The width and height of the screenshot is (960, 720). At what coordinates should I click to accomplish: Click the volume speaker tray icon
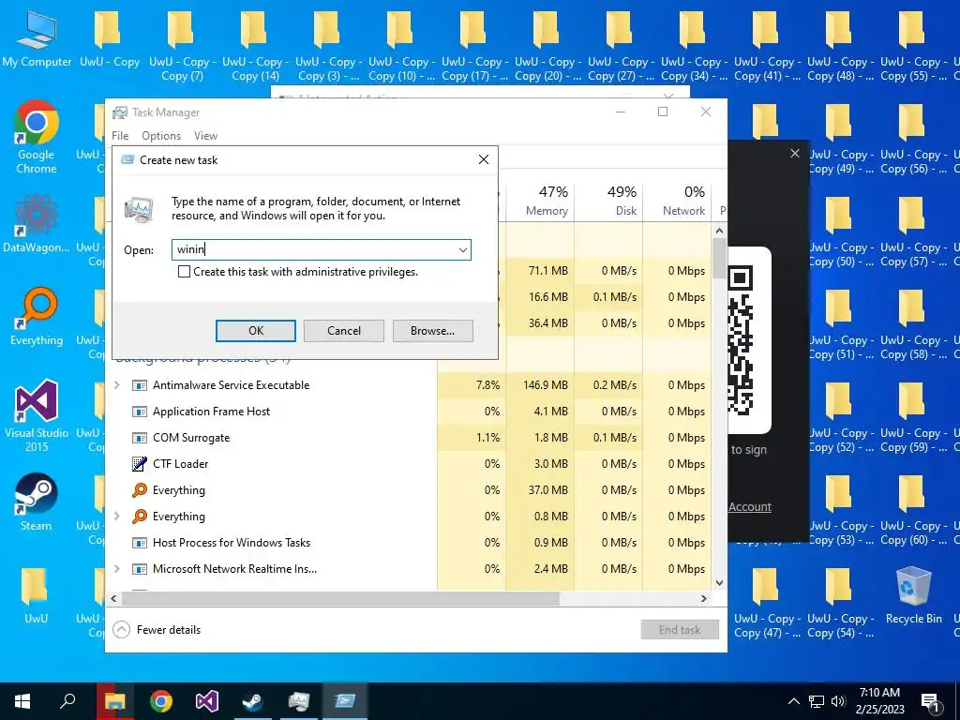(x=838, y=701)
